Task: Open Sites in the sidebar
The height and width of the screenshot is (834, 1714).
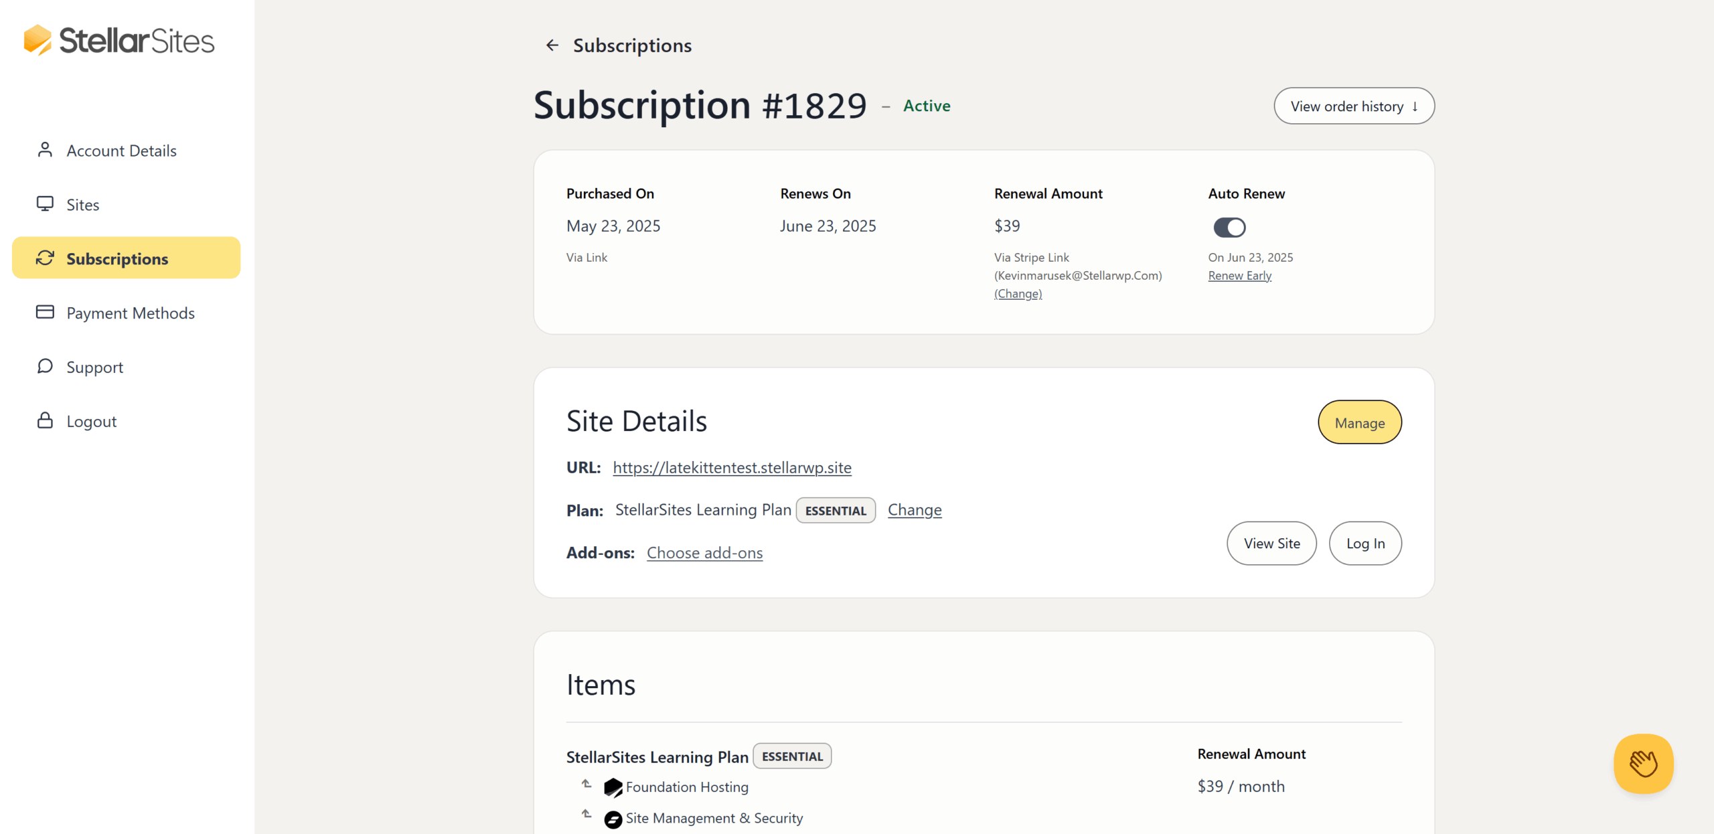Action: [x=126, y=204]
